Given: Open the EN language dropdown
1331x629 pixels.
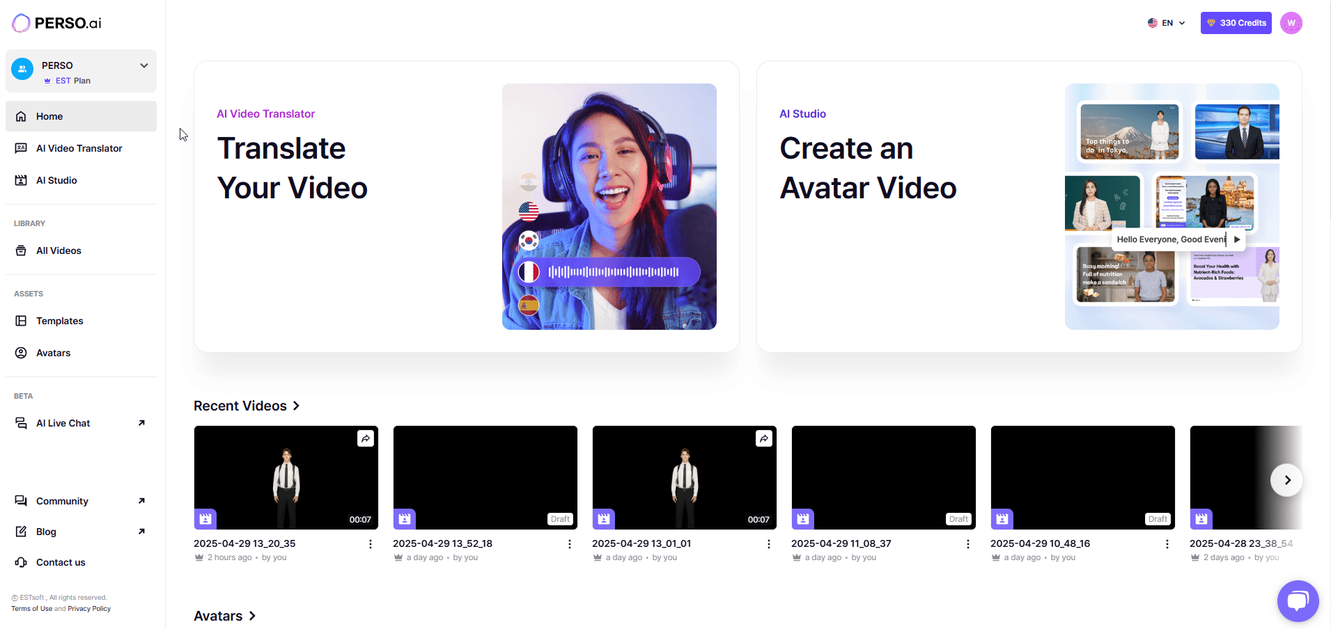Looking at the screenshot, I should pos(1167,23).
